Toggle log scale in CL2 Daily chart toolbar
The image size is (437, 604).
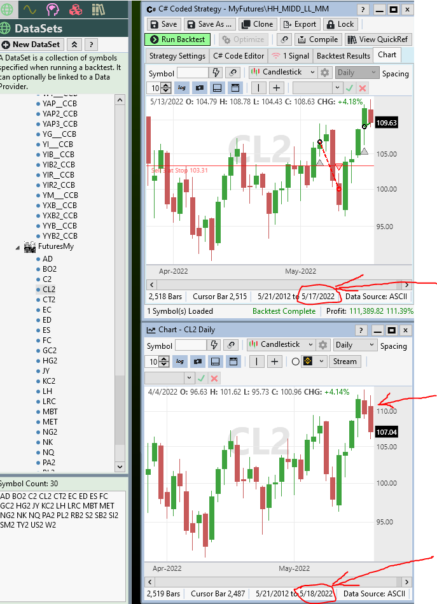pyautogui.click(x=180, y=362)
